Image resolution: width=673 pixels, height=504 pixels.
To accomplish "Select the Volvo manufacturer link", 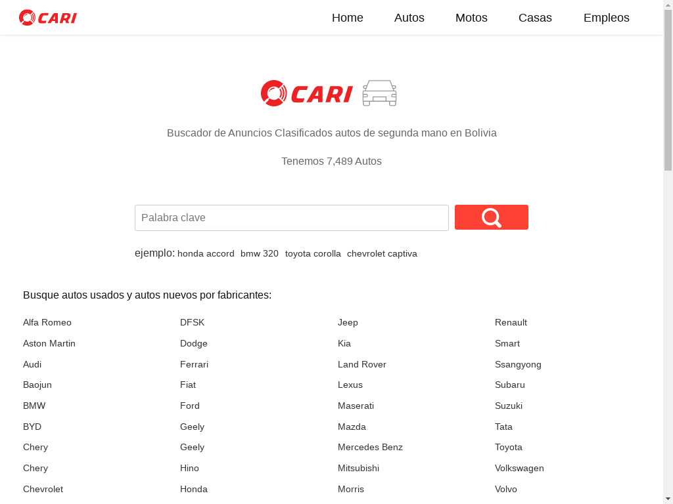I will pos(505,489).
